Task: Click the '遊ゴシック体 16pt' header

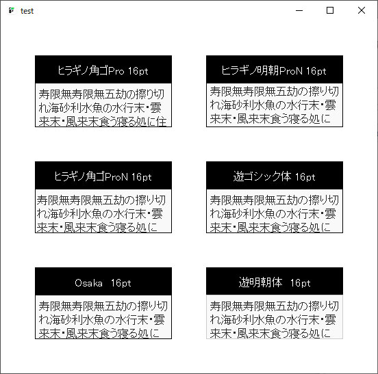Action: pos(275,176)
